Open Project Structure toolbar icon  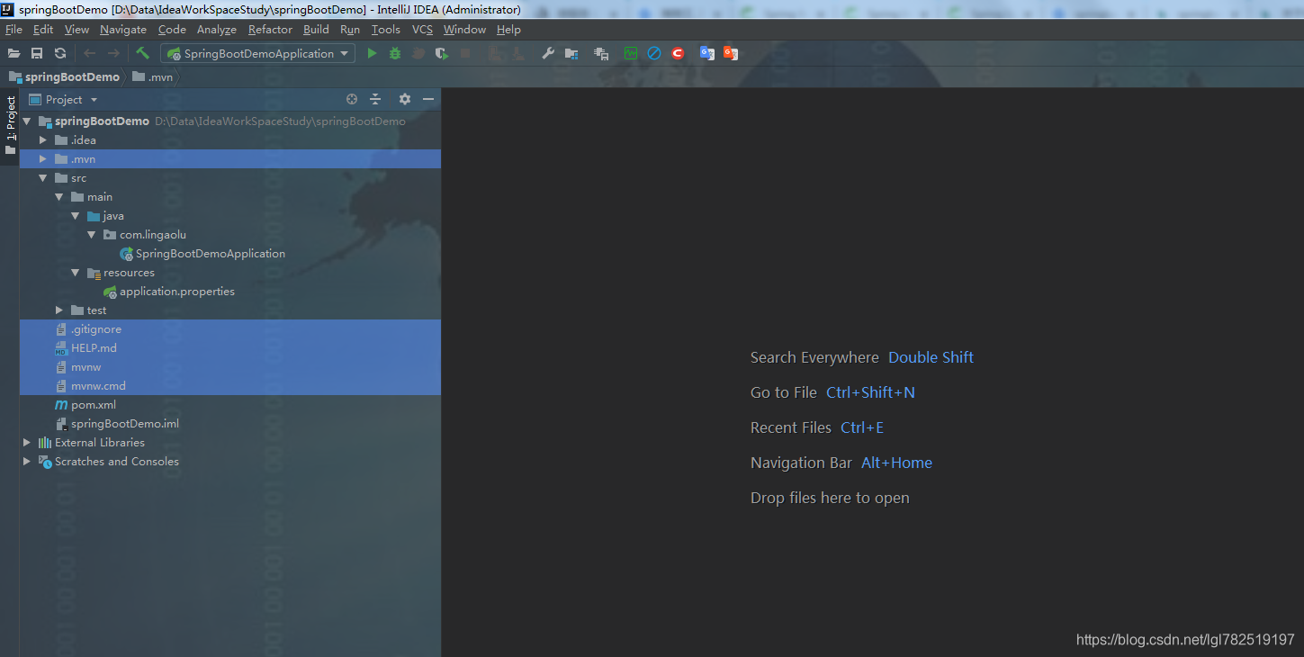[571, 54]
